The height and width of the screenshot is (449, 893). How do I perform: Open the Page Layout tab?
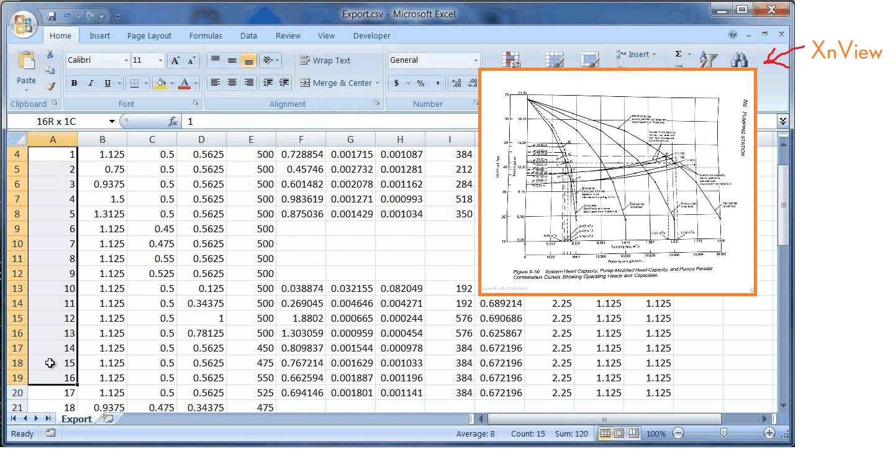pyautogui.click(x=149, y=36)
